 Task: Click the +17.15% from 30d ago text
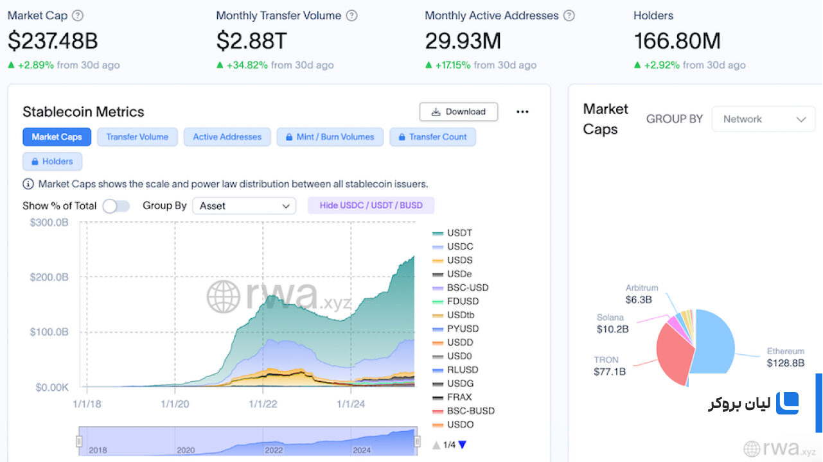481,65
